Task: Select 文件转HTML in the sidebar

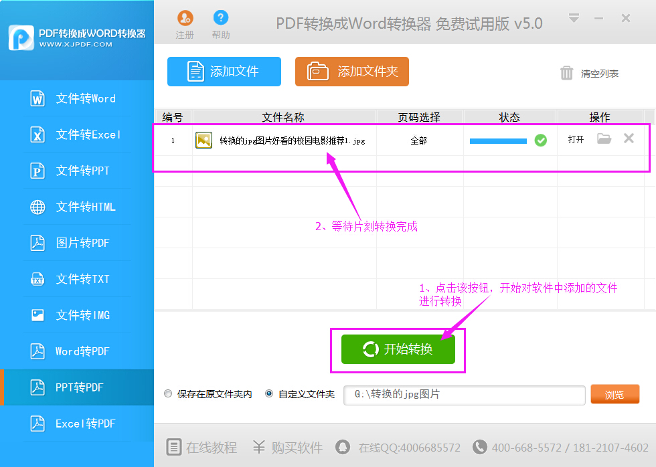Action: click(x=77, y=207)
